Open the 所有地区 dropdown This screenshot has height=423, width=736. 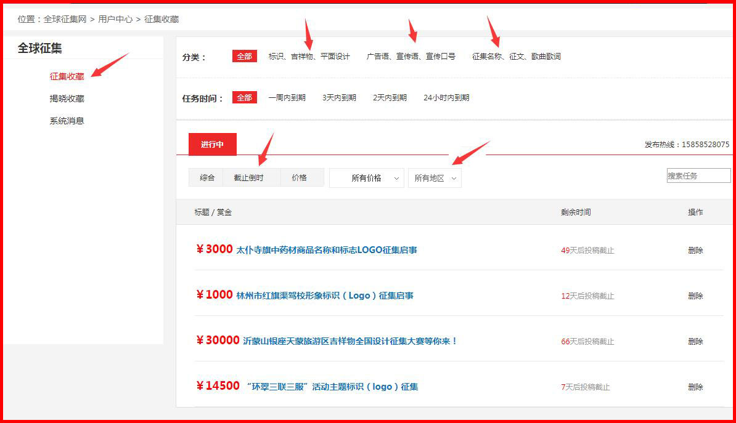click(435, 178)
